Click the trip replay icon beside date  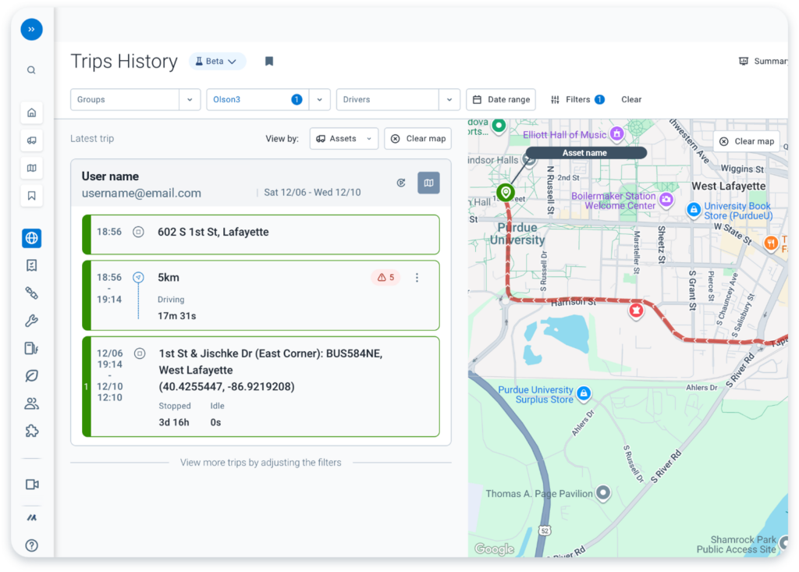pyautogui.click(x=401, y=183)
